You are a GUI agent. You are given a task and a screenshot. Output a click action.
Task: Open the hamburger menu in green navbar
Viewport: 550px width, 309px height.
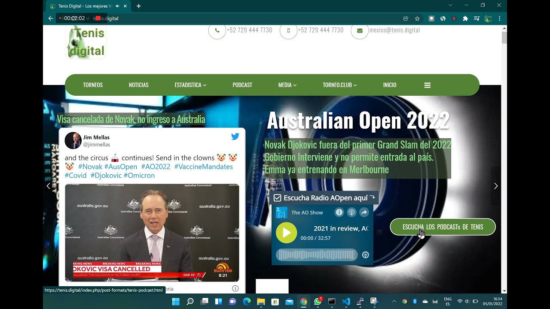pos(427,85)
